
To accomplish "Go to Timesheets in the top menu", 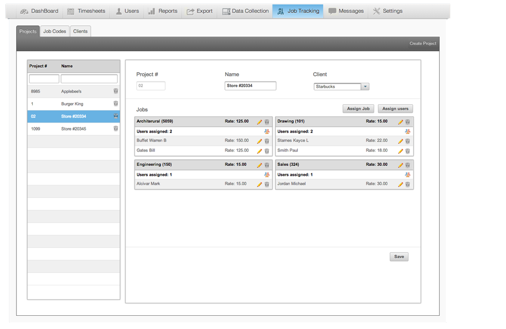I will (x=86, y=11).
